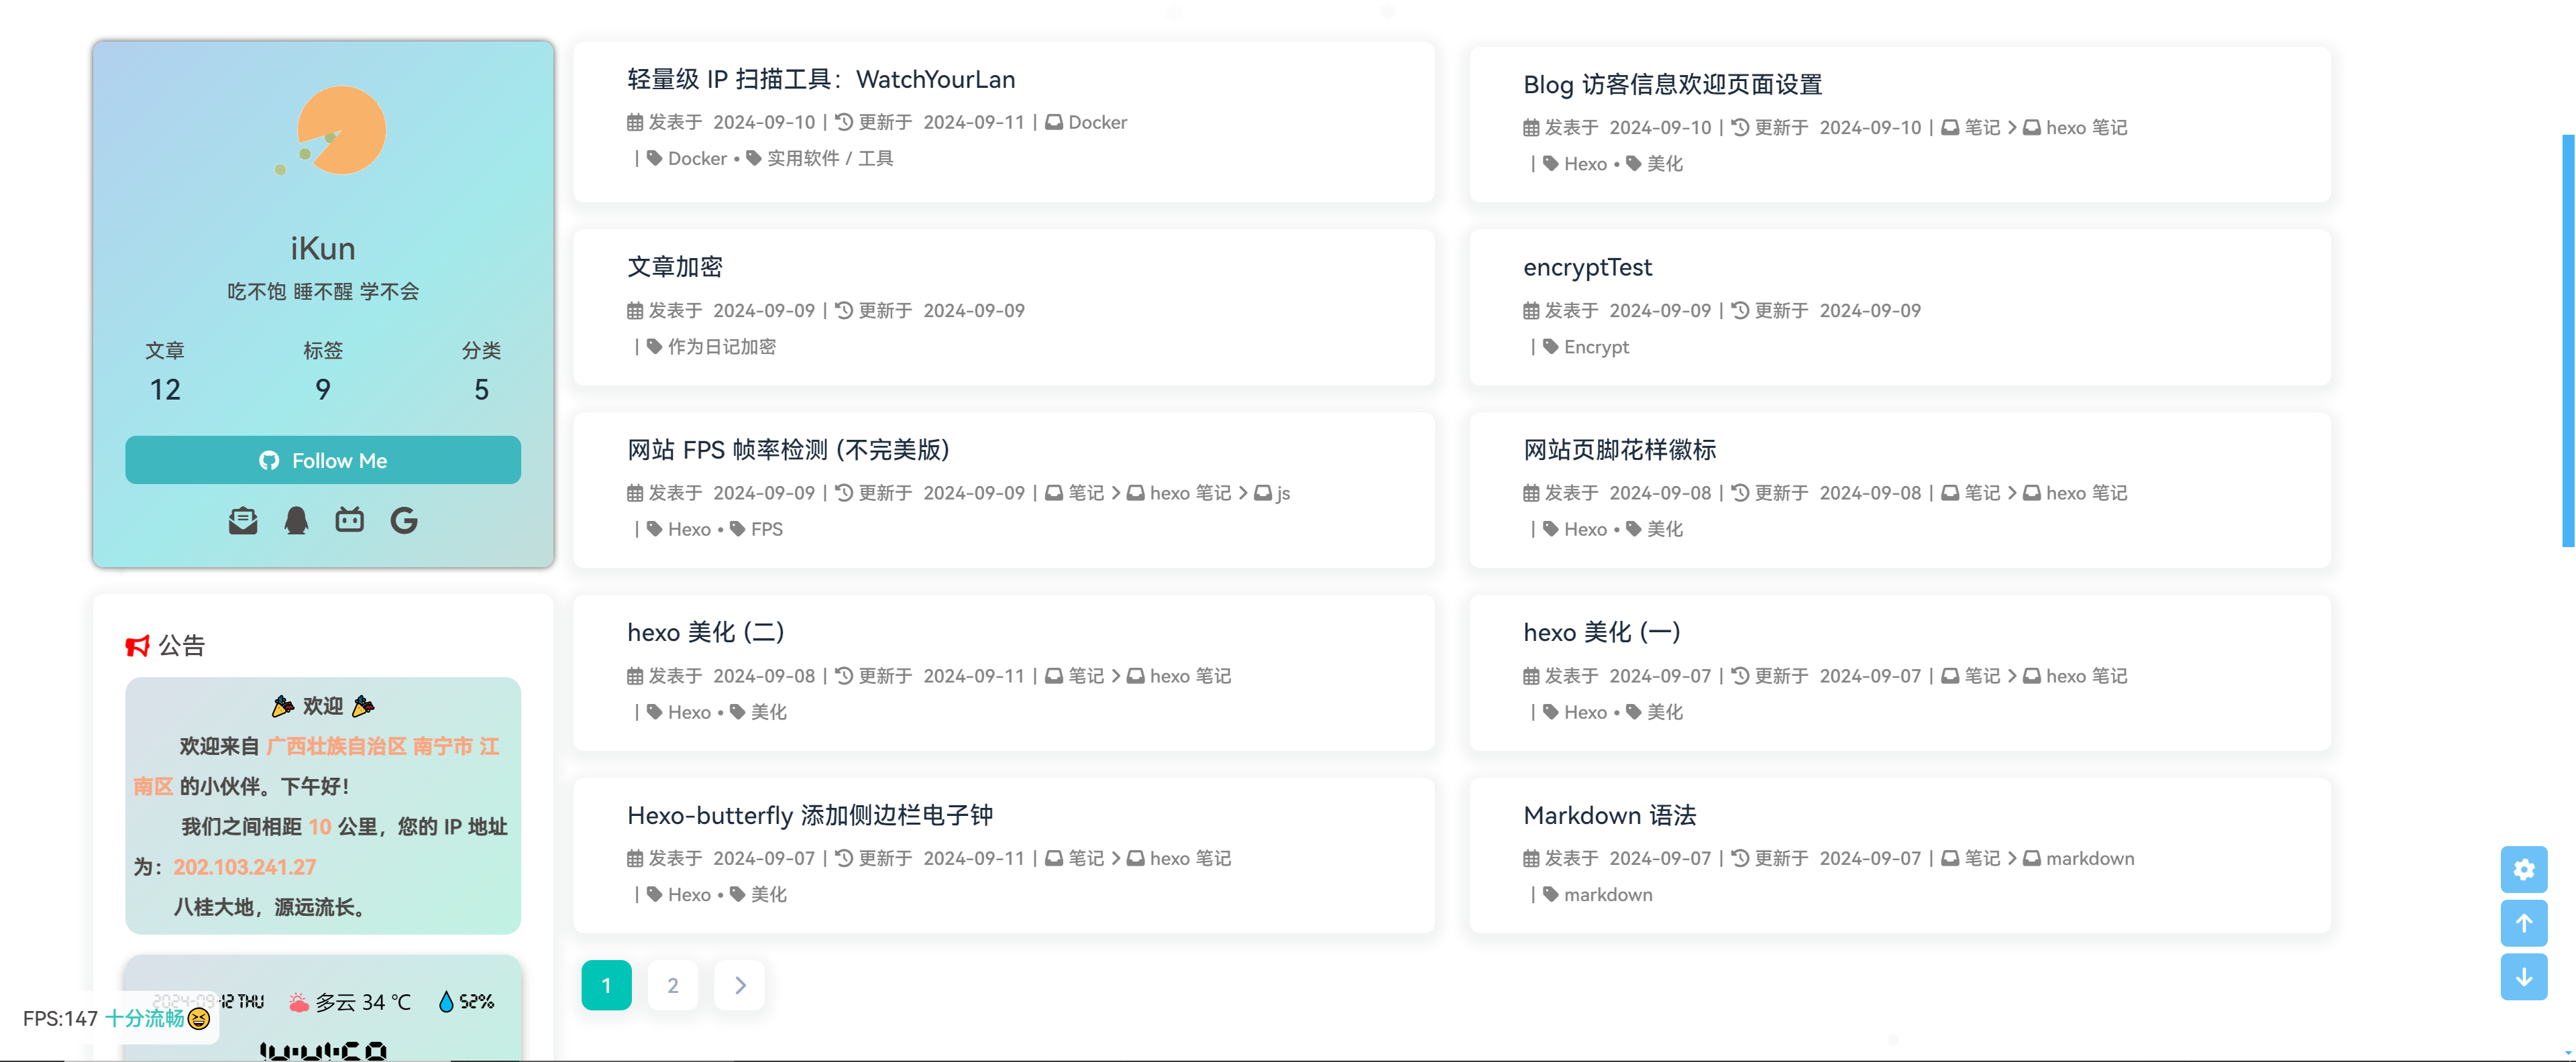Image resolution: width=2576 pixels, height=1062 pixels.
Task: Open pagination page 2
Action: [673, 985]
